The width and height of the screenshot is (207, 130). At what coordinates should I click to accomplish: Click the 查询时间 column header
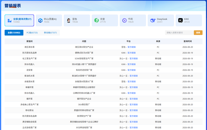click(188, 41)
